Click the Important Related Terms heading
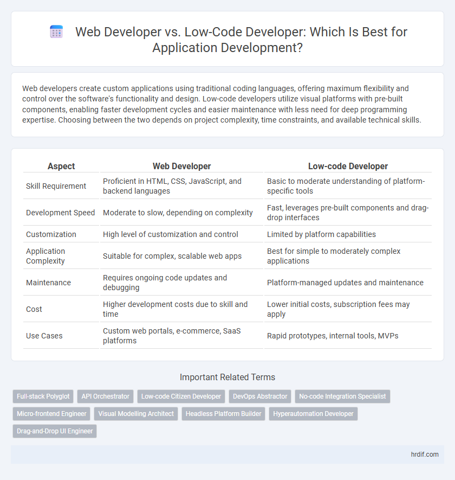Screen dimensions: 455x480 pos(227,377)
